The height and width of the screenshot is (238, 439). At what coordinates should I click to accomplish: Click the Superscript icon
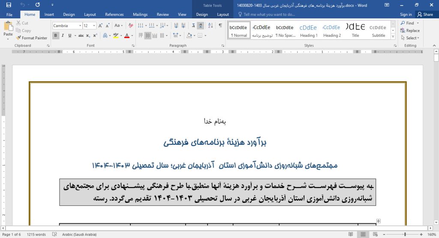(95, 36)
